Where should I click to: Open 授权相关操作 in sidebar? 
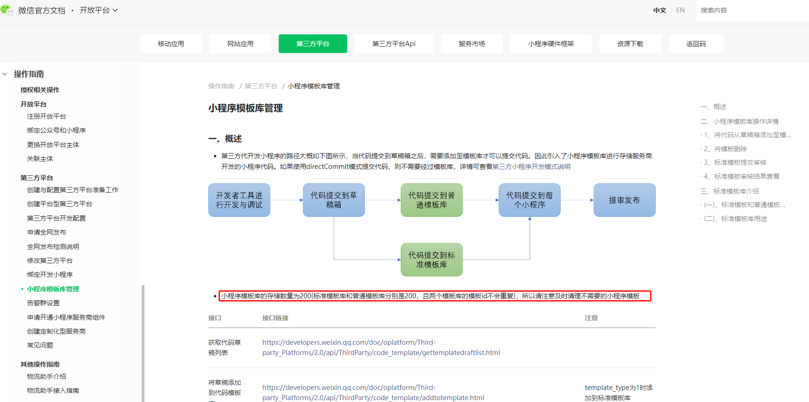40,90
